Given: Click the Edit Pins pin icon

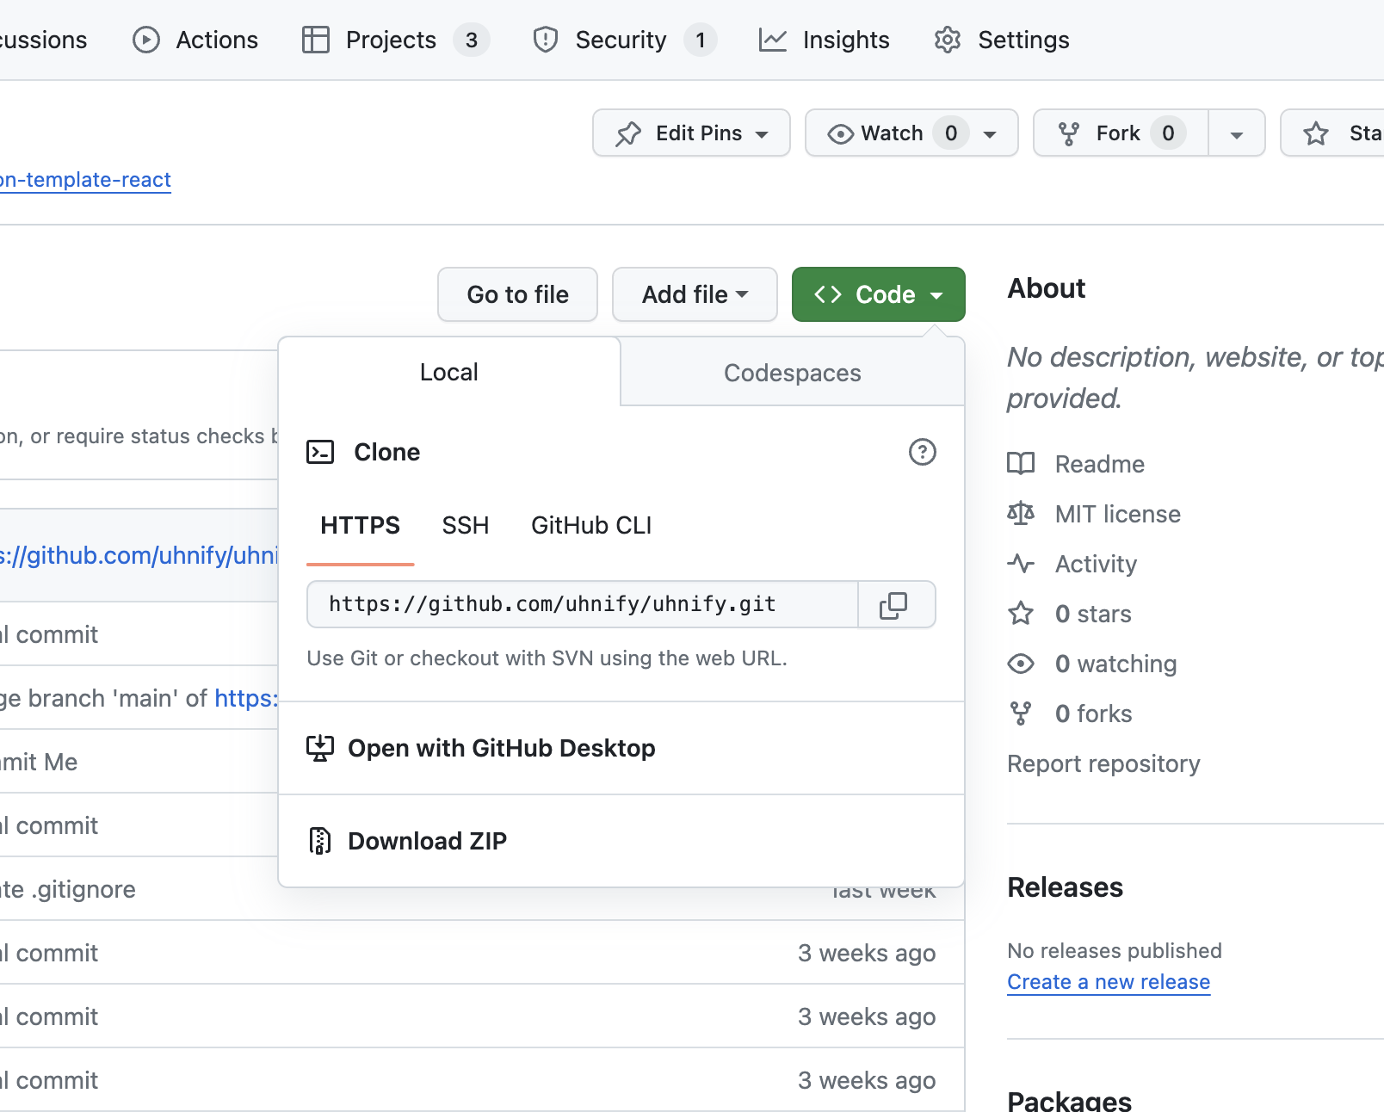Looking at the screenshot, I should (628, 133).
